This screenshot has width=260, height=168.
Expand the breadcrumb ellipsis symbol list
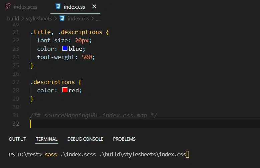[x=98, y=19]
